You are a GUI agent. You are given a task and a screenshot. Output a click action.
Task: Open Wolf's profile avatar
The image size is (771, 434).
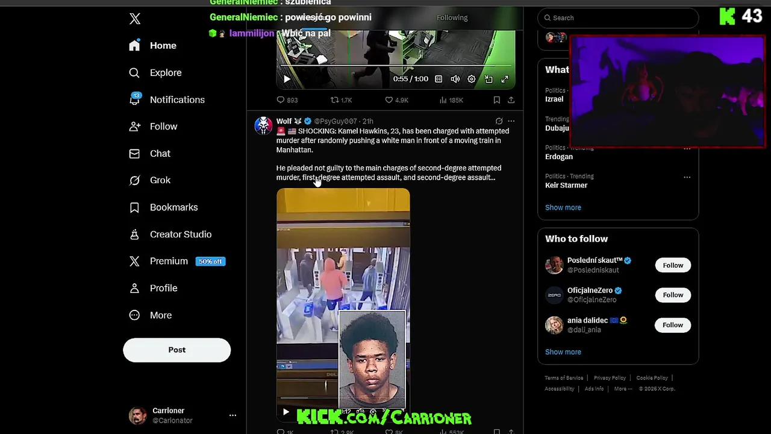263,125
